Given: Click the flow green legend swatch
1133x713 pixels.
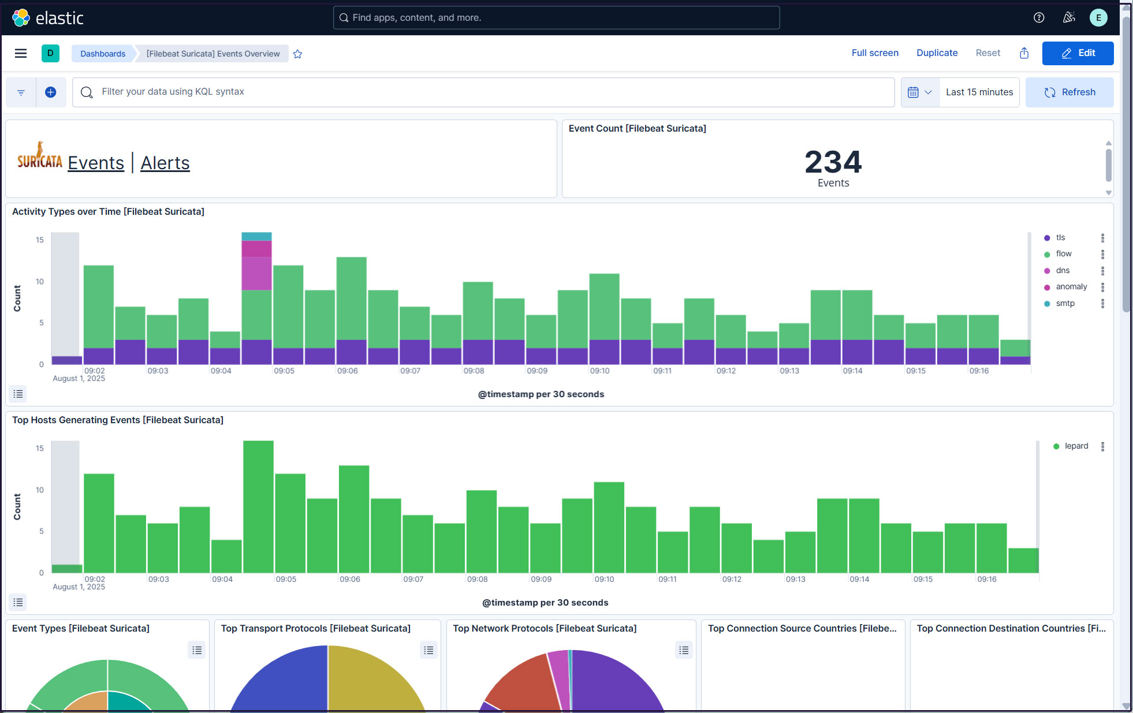Looking at the screenshot, I should [x=1047, y=255].
